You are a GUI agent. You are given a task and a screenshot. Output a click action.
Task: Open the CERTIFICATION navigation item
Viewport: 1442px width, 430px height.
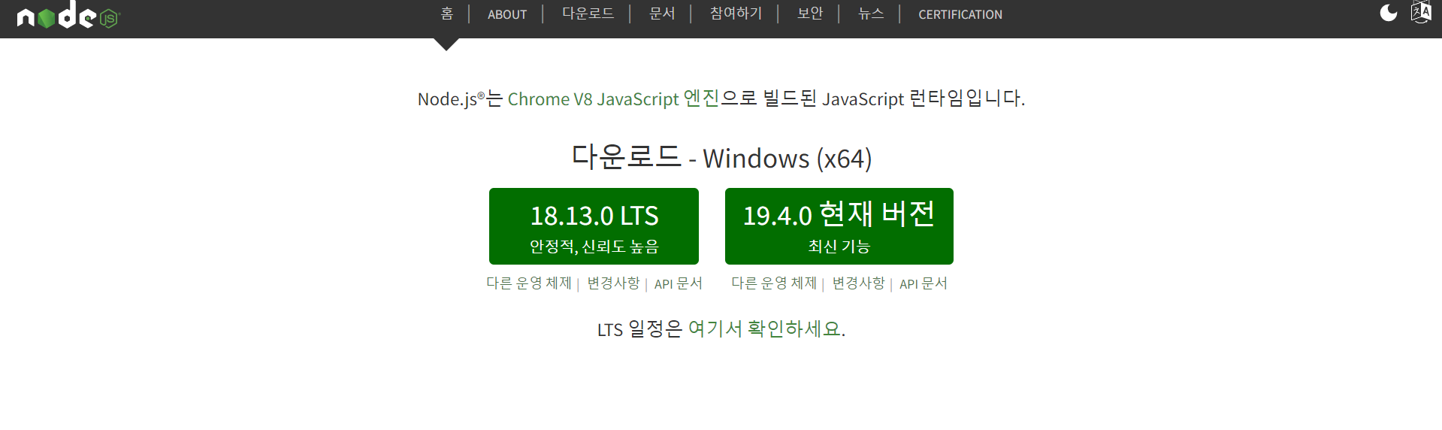click(x=960, y=14)
